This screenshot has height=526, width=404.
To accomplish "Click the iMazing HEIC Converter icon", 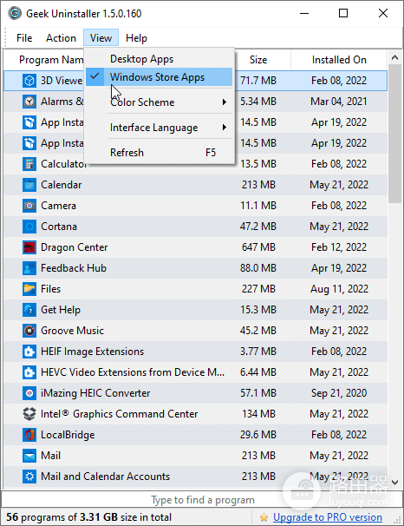I will pyautogui.click(x=29, y=393).
